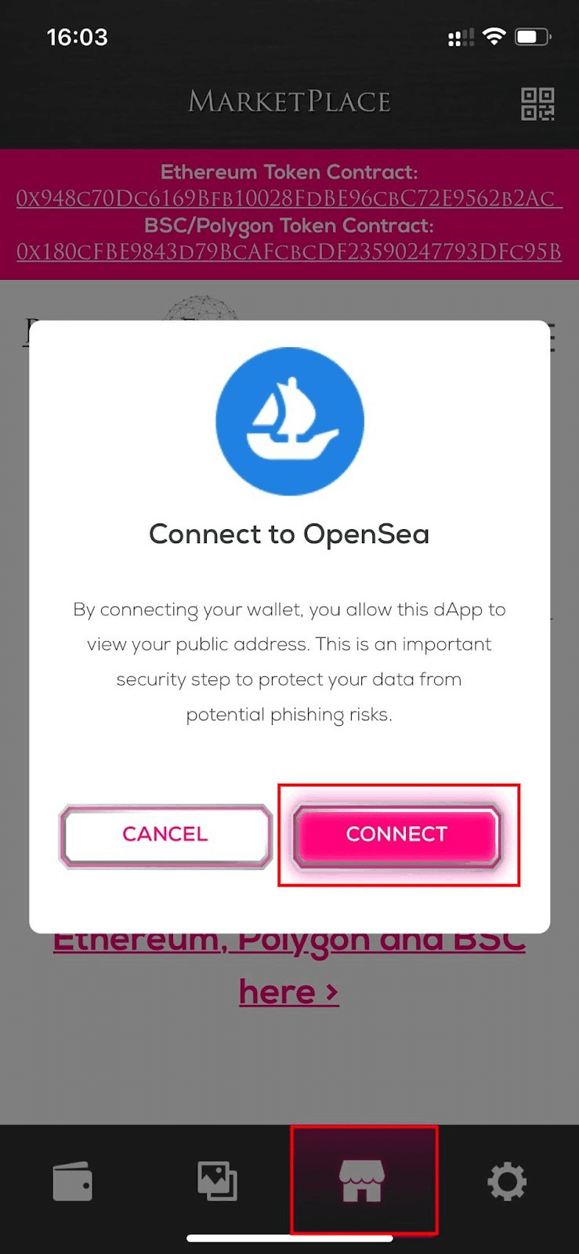The height and width of the screenshot is (1254, 579).
Task: Select the Marketplace storefront tab
Action: (361, 1181)
